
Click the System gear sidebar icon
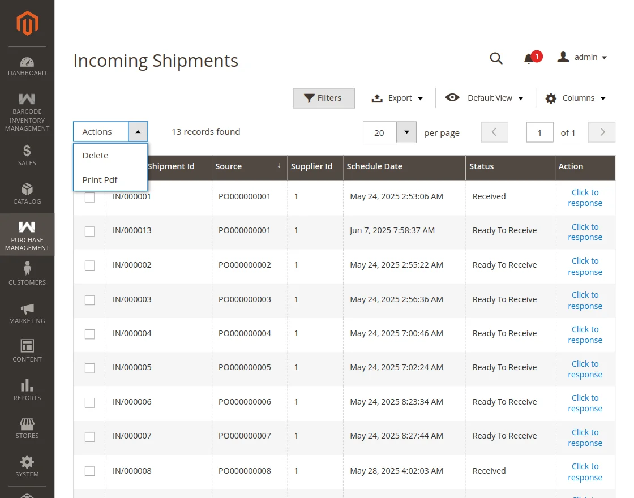(x=27, y=461)
